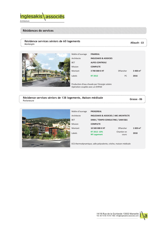Click 'INGLESAKIS & ASSOCIES / ABC ARCHITECTE'
162x229 pixels.
click(110, 116)
